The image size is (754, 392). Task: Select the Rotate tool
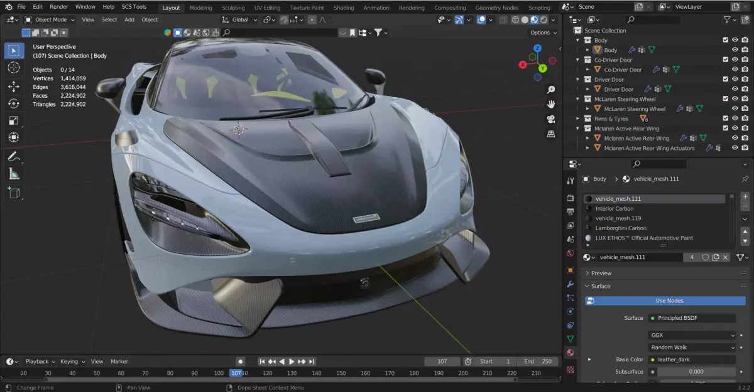pos(14,103)
